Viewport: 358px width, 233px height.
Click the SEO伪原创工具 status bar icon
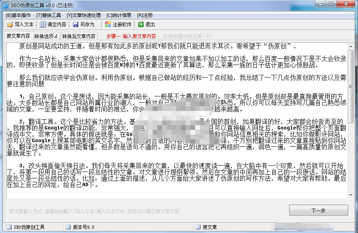[x=9, y=227]
